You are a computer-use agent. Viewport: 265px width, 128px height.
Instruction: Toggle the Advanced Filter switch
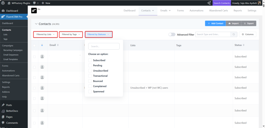click(x=172, y=34)
